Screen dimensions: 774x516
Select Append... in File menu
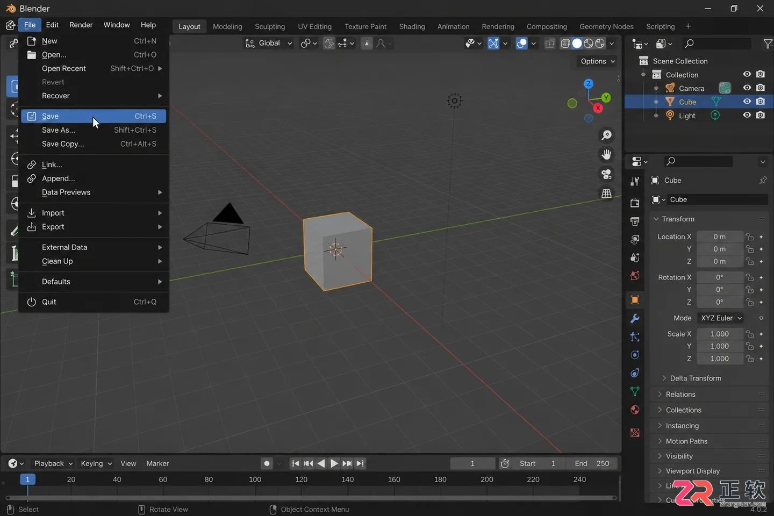[94, 178]
